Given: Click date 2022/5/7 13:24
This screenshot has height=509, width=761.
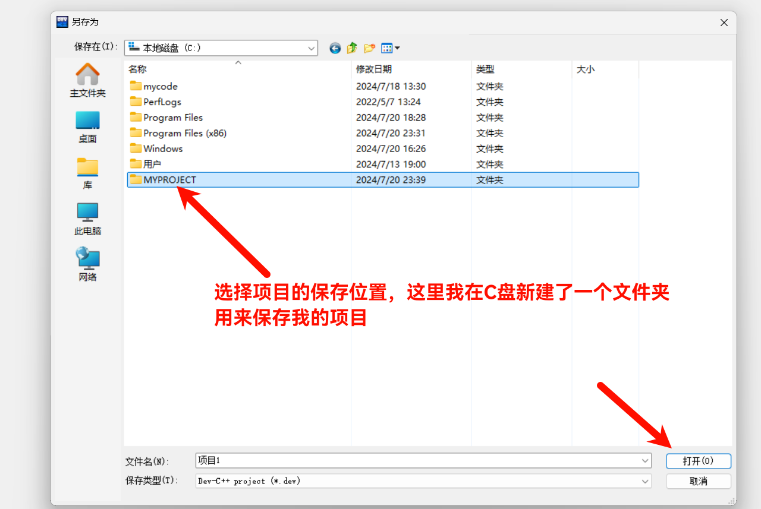Looking at the screenshot, I should coord(388,102).
